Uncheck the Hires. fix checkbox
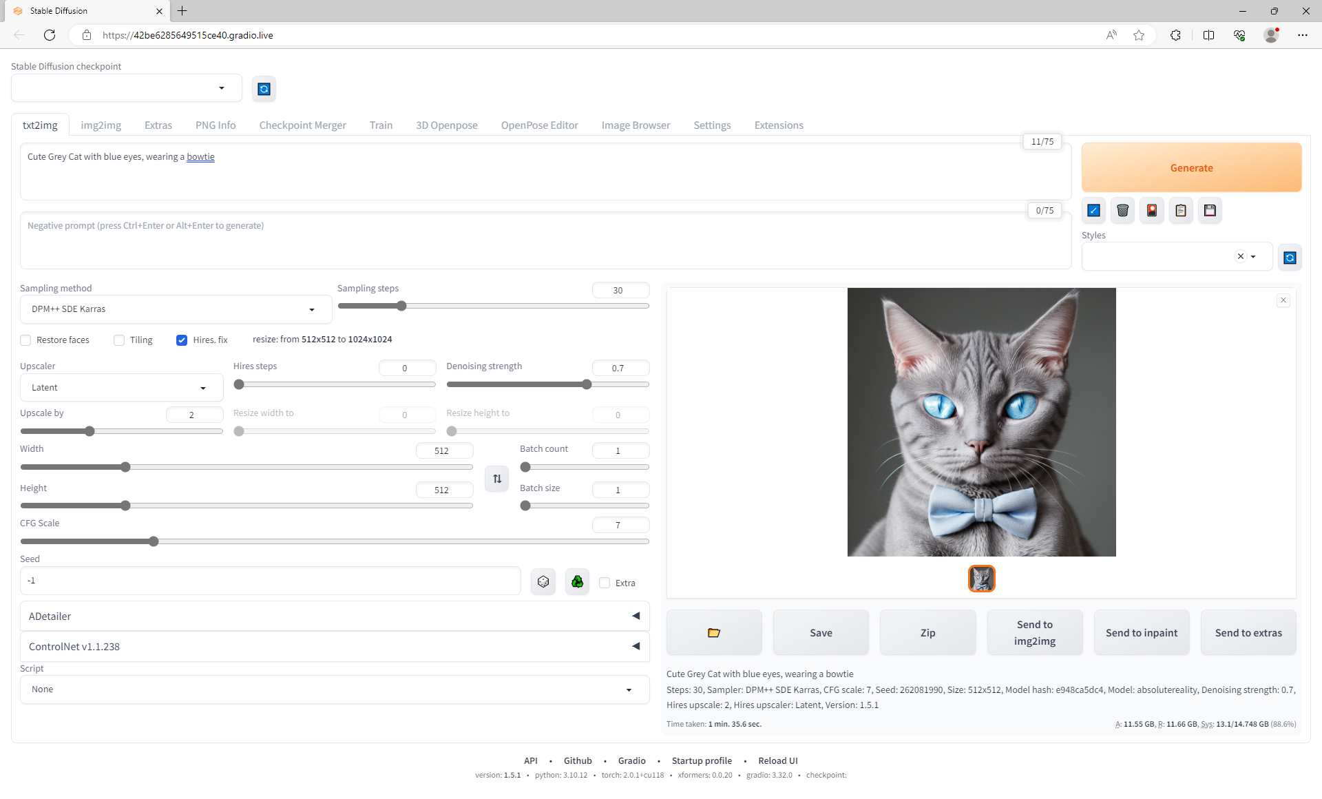This screenshot has height=799, width=1322. (182, 340)
